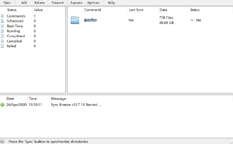233x144 pixels.
Task: Click the Commands value '1'
Action: [x=35, y=16]
